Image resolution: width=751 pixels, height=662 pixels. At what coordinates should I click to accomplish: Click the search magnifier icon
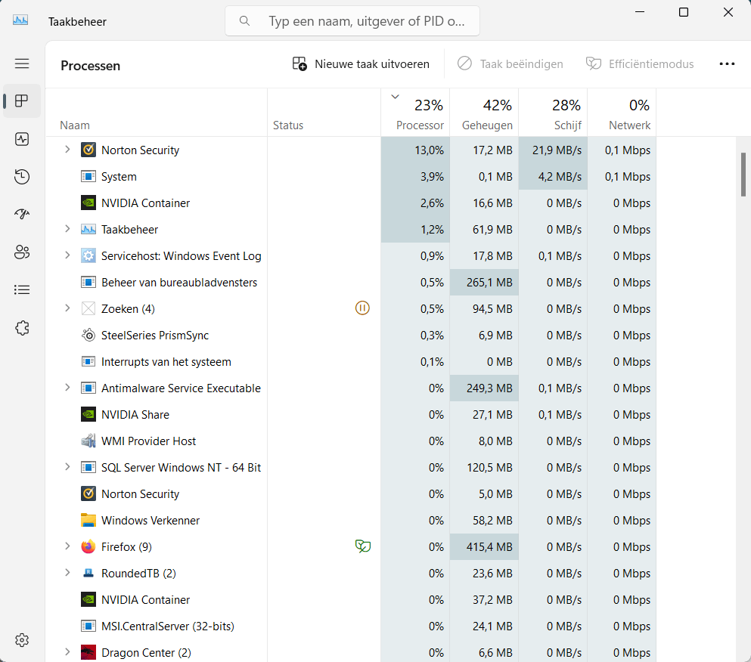point(244,20)
